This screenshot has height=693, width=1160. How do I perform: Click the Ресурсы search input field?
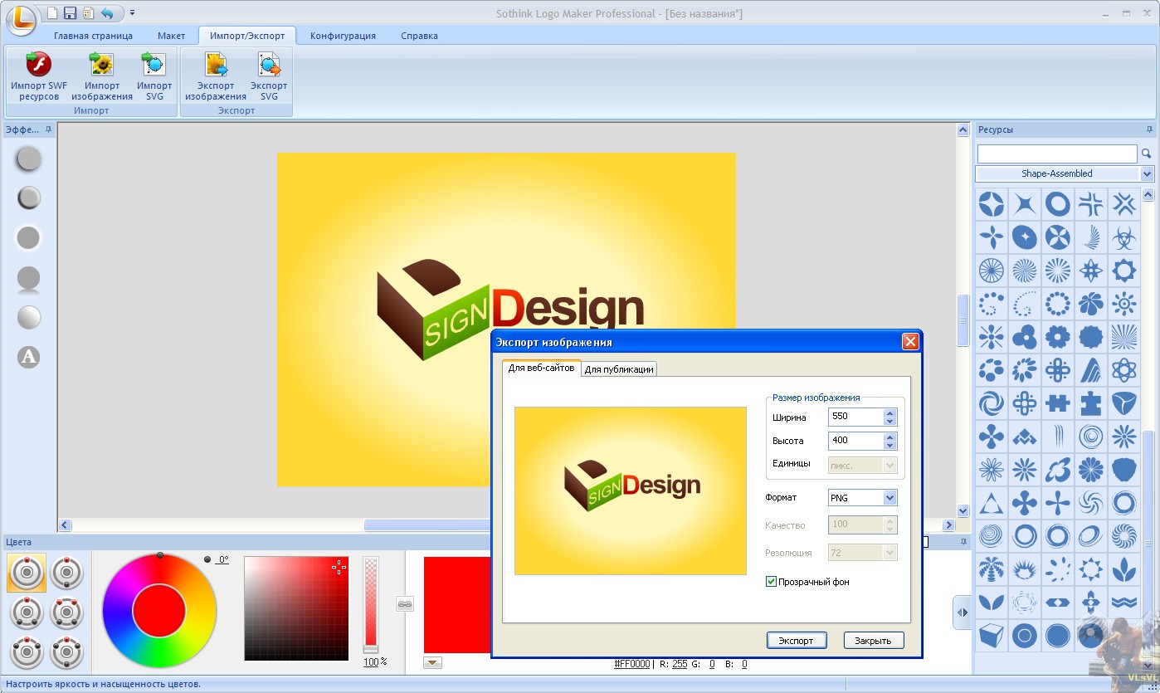click(1057, 154)
